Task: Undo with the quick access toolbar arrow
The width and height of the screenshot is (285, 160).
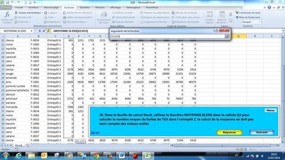Action: coord(12,3)
